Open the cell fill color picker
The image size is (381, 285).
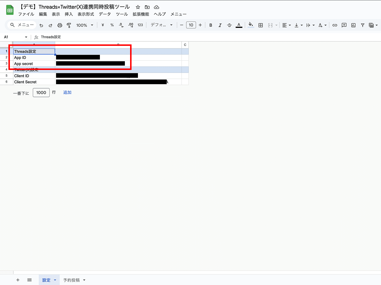coord(251,25)
